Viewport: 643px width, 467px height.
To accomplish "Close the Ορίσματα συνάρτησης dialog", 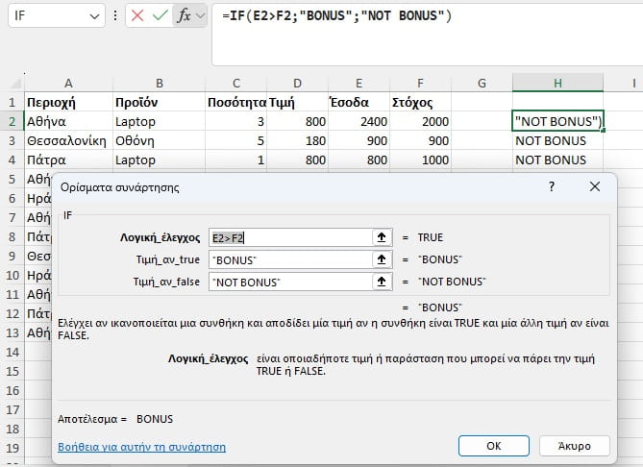I will (595, 187).
